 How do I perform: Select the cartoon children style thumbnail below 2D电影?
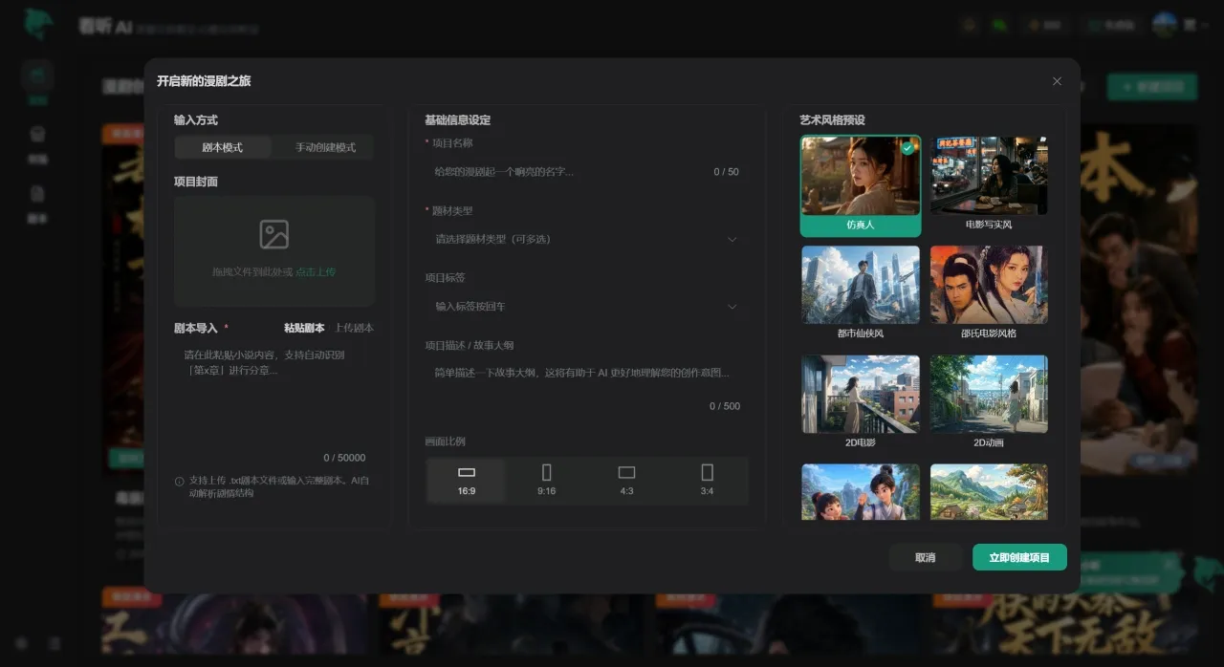[x=861, y=492]
